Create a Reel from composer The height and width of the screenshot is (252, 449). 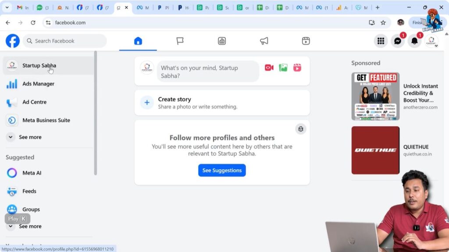(x=297, y=67)
